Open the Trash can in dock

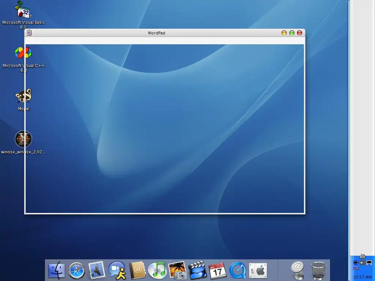318,270
